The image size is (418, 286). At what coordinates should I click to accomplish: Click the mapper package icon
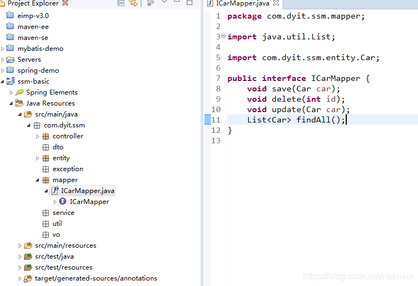pos(46,180)
